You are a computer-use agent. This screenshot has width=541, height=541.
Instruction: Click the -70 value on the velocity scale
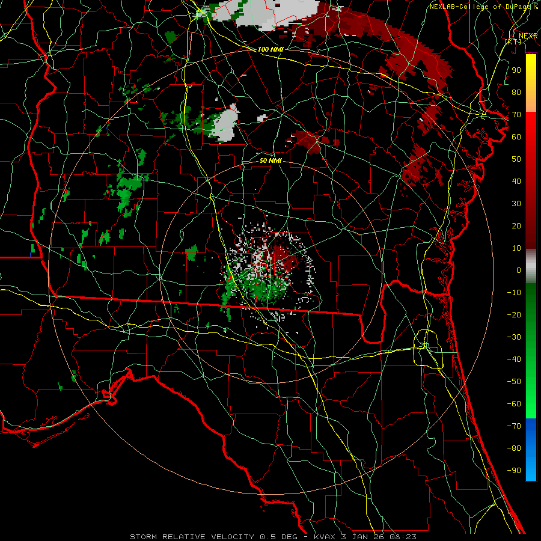tap(514, 426)
